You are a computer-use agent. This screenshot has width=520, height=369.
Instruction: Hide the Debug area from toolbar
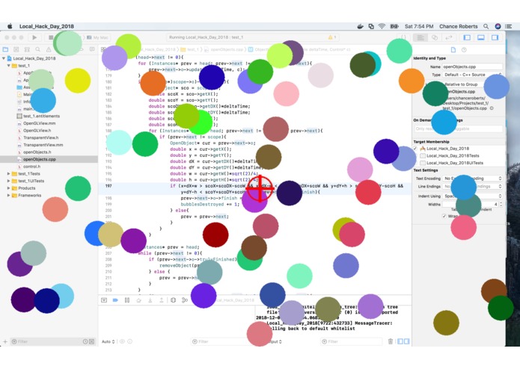pyautogui.click(x=481, y=37)
